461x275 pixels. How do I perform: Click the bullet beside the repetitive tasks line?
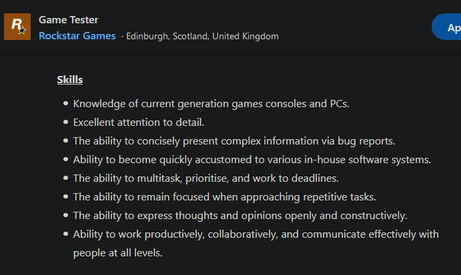tap(65, 197)
